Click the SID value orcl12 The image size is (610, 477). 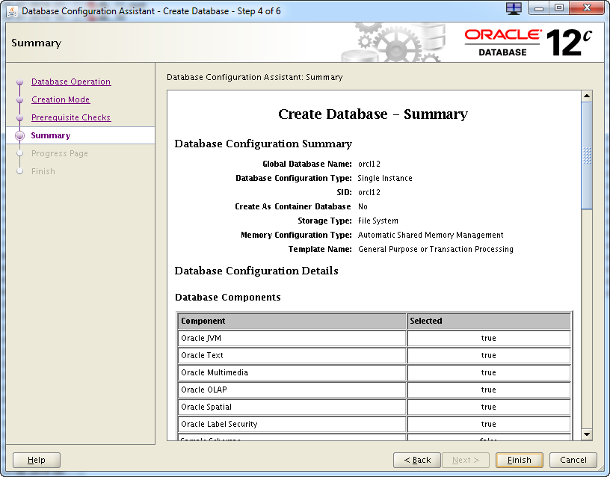pos(369,193)
